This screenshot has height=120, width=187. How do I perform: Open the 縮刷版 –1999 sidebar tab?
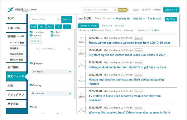tap(16, 36)
